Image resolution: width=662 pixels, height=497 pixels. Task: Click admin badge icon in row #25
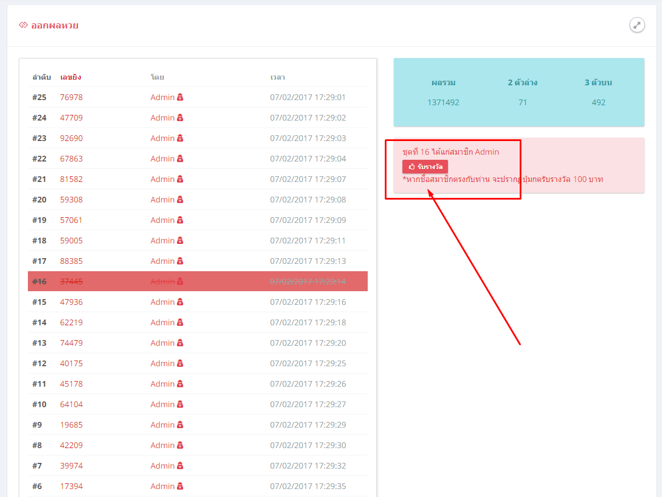[180, 97]
